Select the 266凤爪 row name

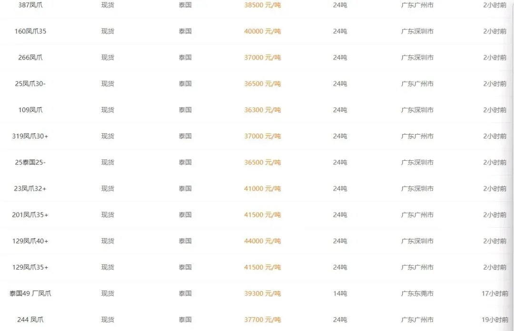[30, 58]
